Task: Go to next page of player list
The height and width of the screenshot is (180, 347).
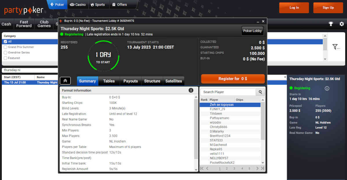Action: [x=257, y=168]
